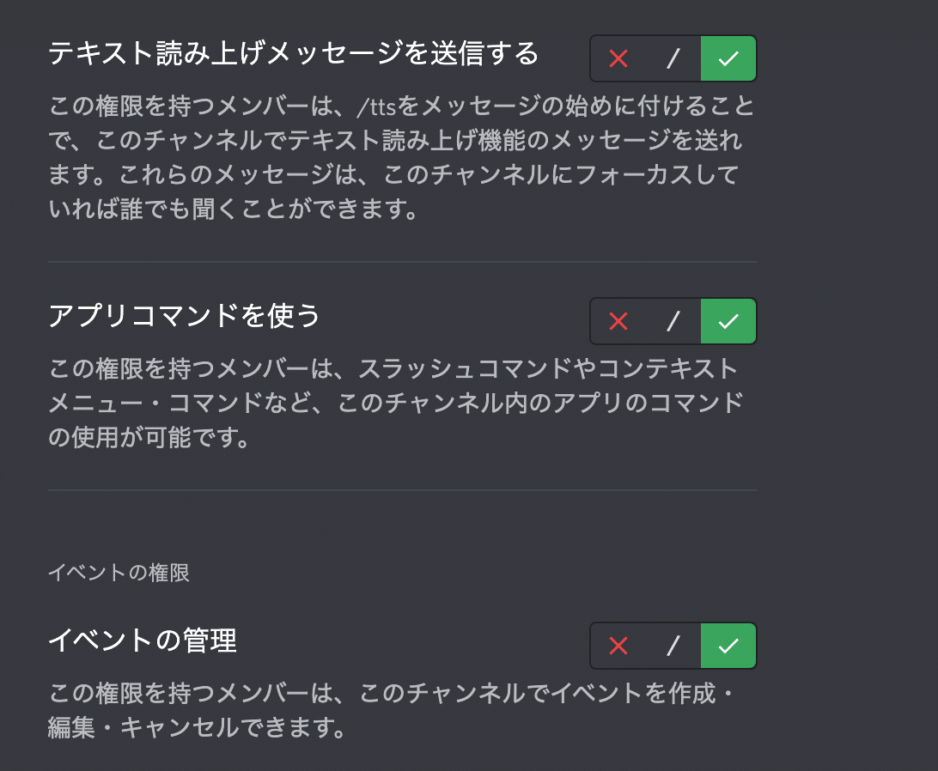Click the green allow segment of イベントの管理 toggle
This screenshot has height=771, width=938.
pyautogui.click(x=728, y=646)
